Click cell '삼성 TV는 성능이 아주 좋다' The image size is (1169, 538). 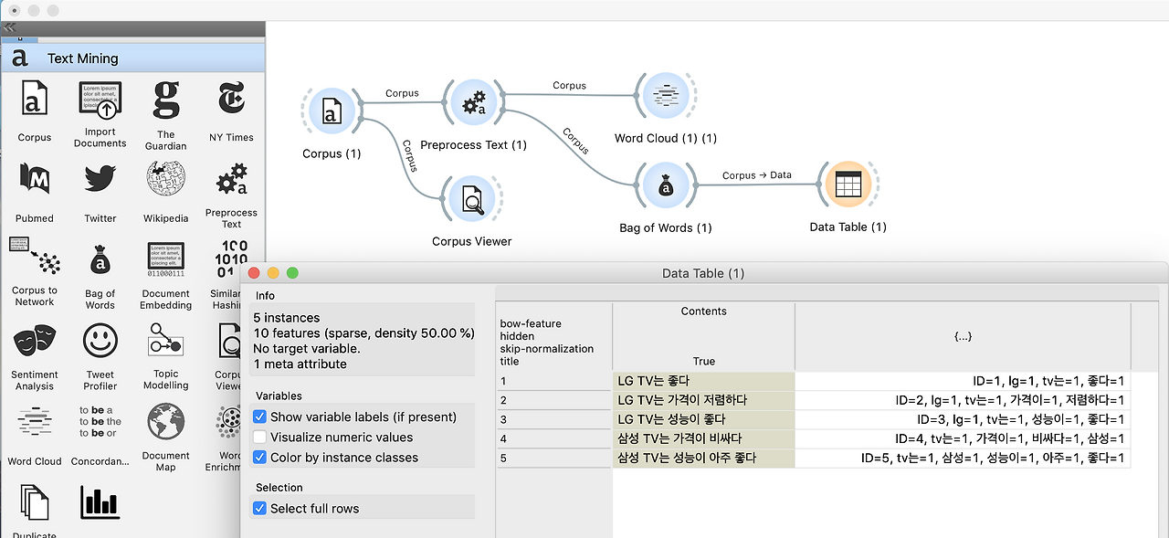point(703,458)
